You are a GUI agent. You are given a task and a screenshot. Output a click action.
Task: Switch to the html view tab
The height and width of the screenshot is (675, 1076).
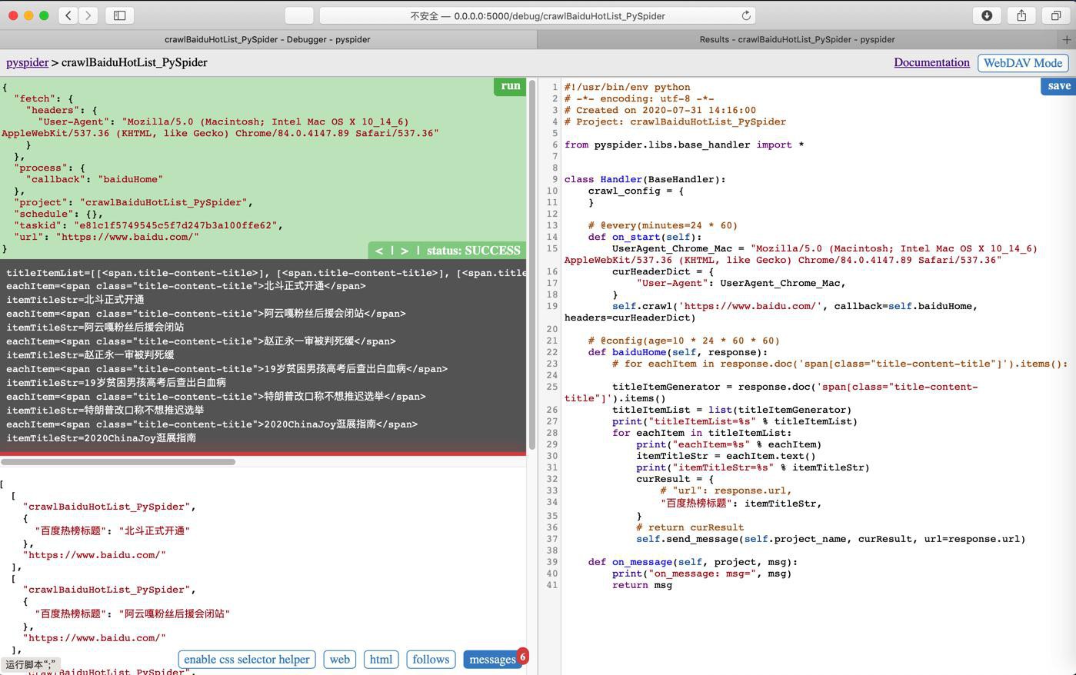tap(381, 660)
